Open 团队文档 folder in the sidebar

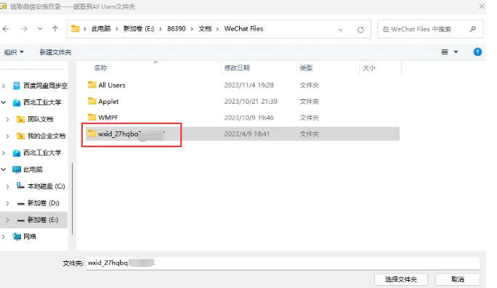click(x=40, y=119)
